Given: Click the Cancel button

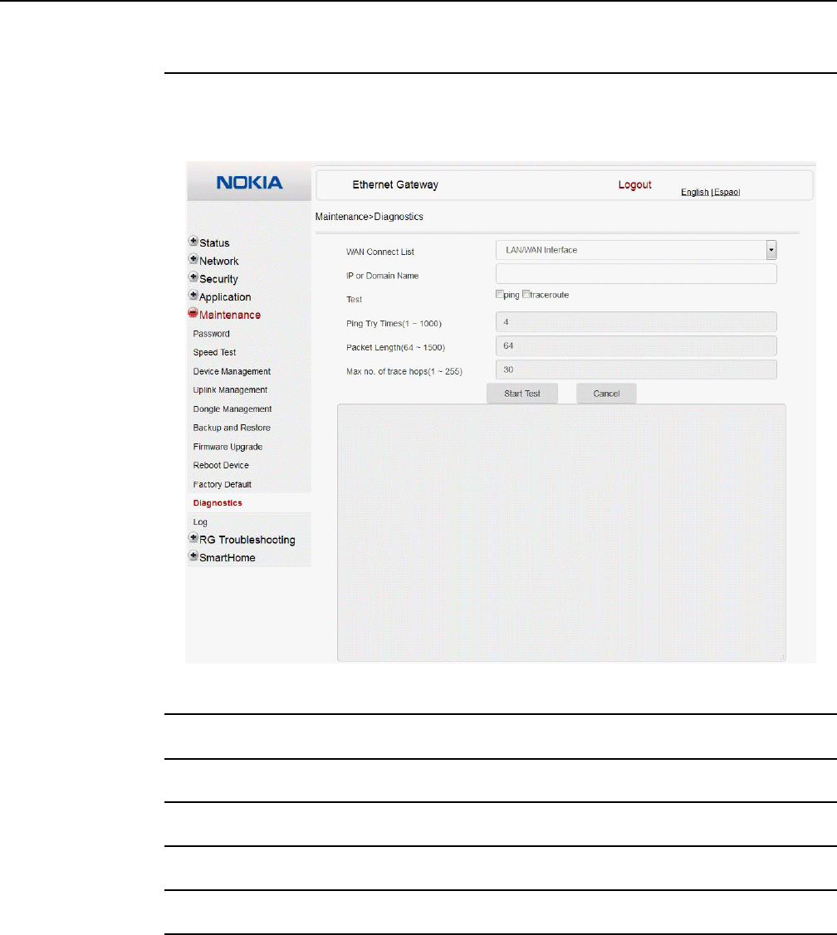Looking at the screenshot, I should click(x=606, y=394).
